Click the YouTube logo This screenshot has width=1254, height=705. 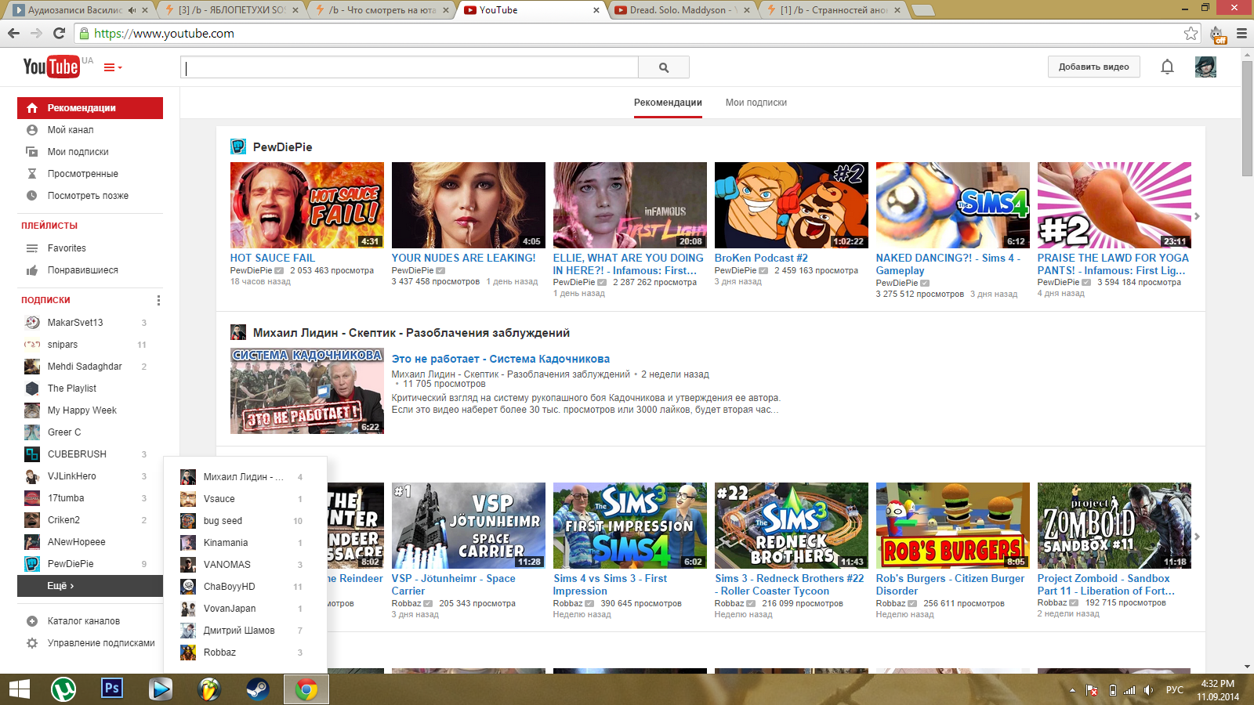click(x=51, y=67)
